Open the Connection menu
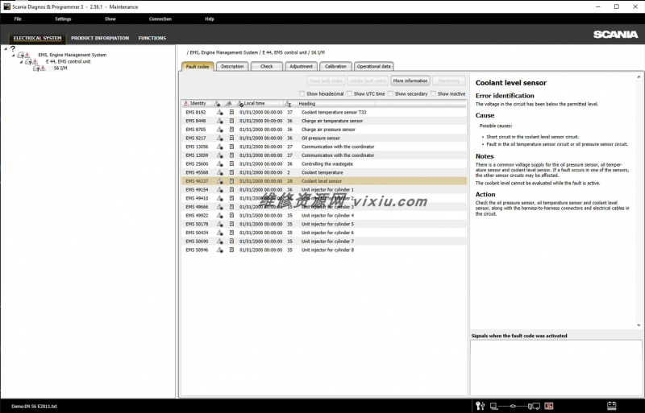 coord(160,19)
